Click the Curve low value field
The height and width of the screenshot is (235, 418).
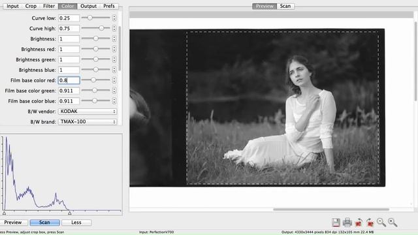(x=69, y=18)
